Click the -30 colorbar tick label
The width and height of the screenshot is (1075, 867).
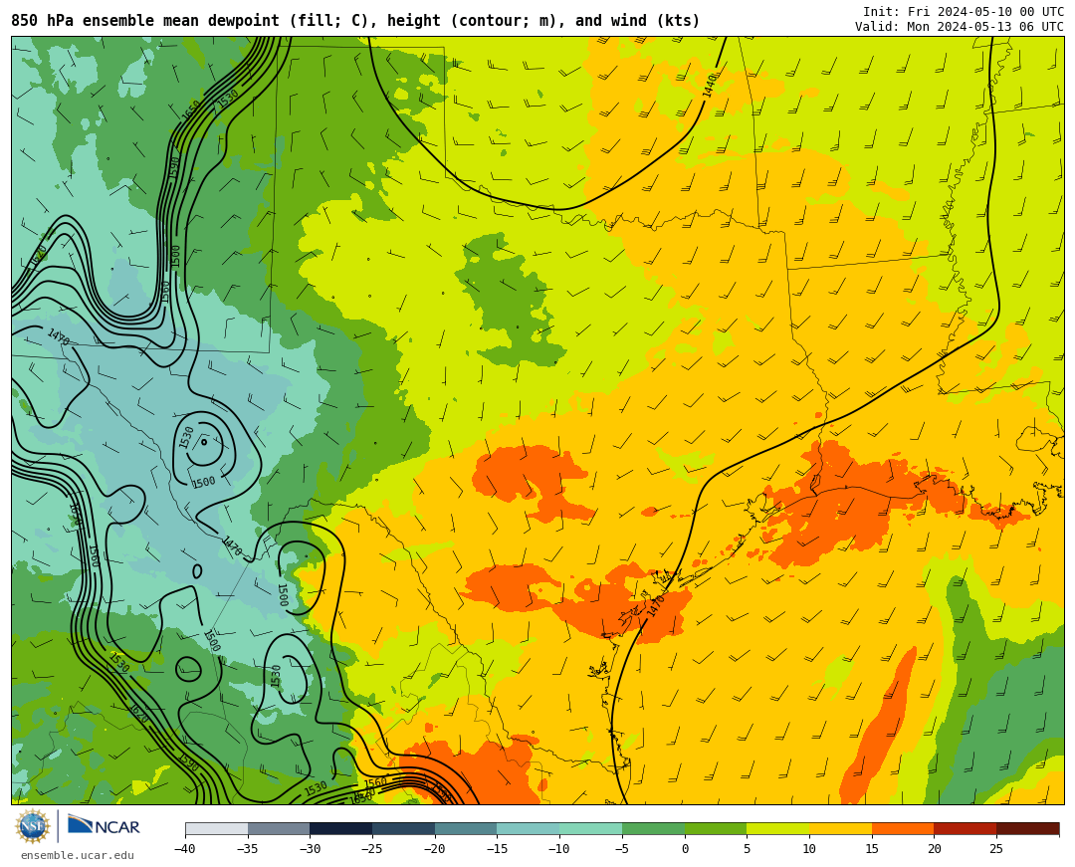coord(310,848)
